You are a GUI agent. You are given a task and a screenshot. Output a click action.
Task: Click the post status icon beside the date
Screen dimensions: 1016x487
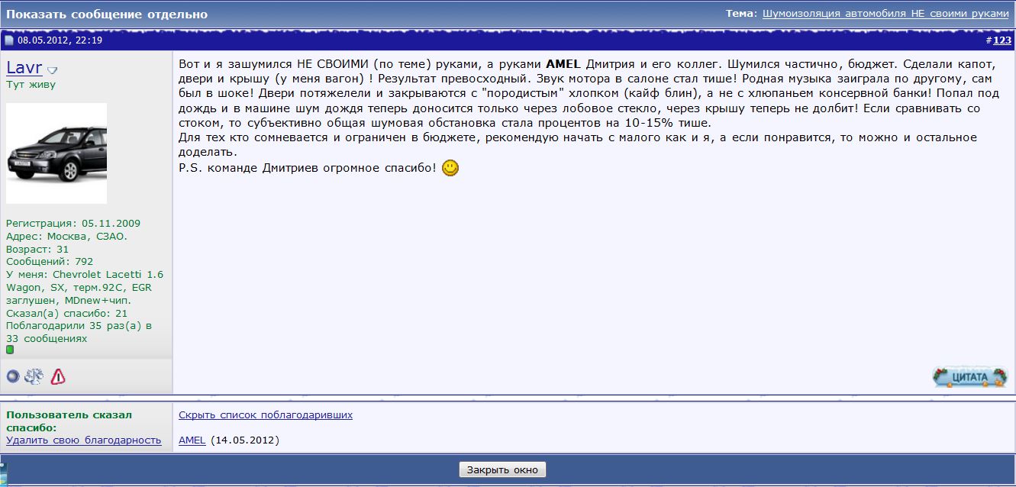coord(9,40)
